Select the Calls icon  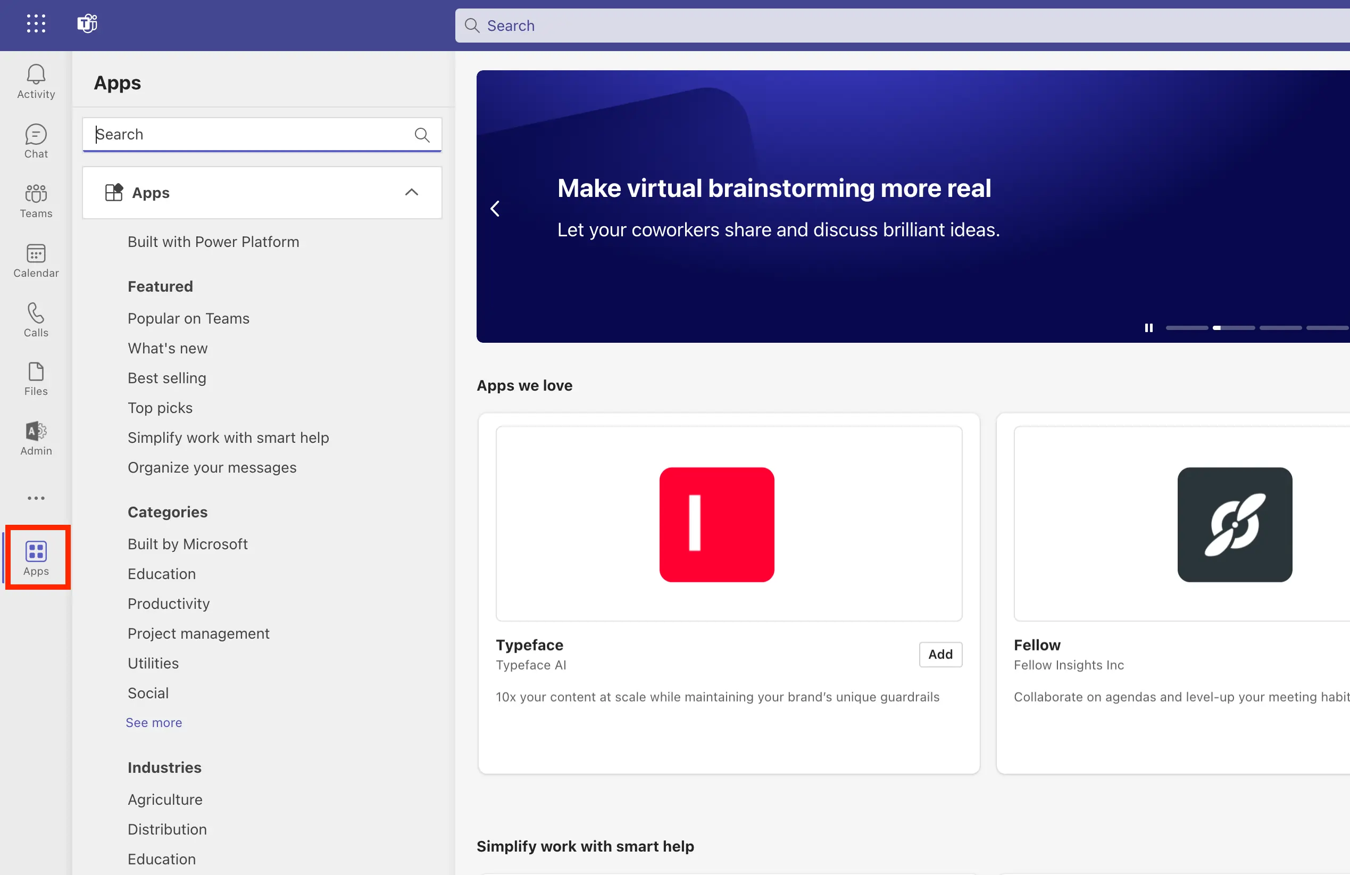point(35,319)
